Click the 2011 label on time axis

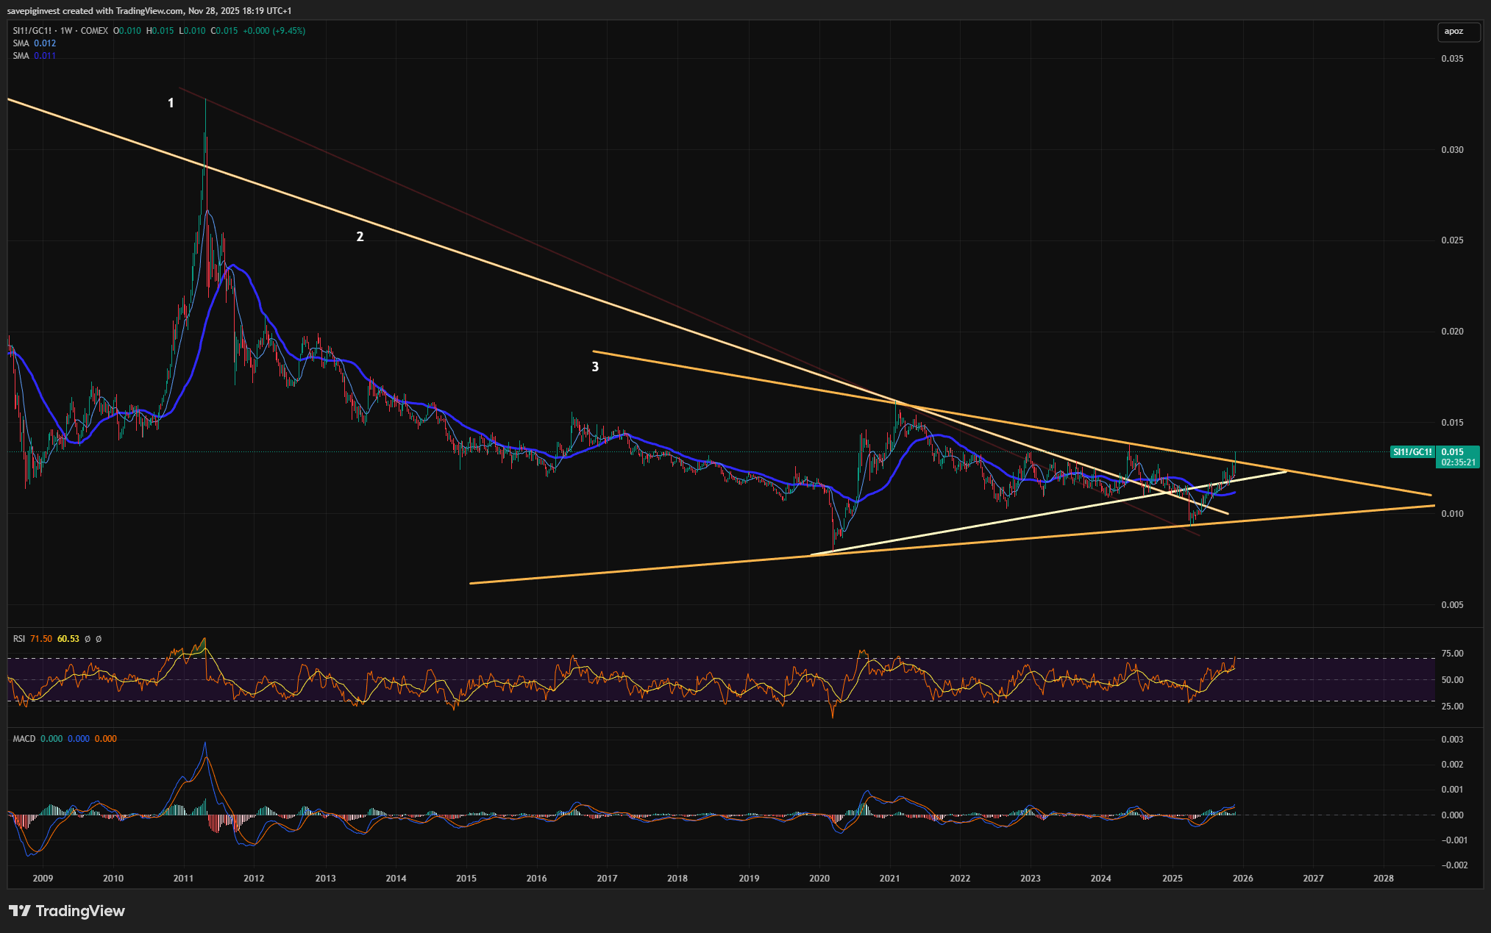click(183, 879)
